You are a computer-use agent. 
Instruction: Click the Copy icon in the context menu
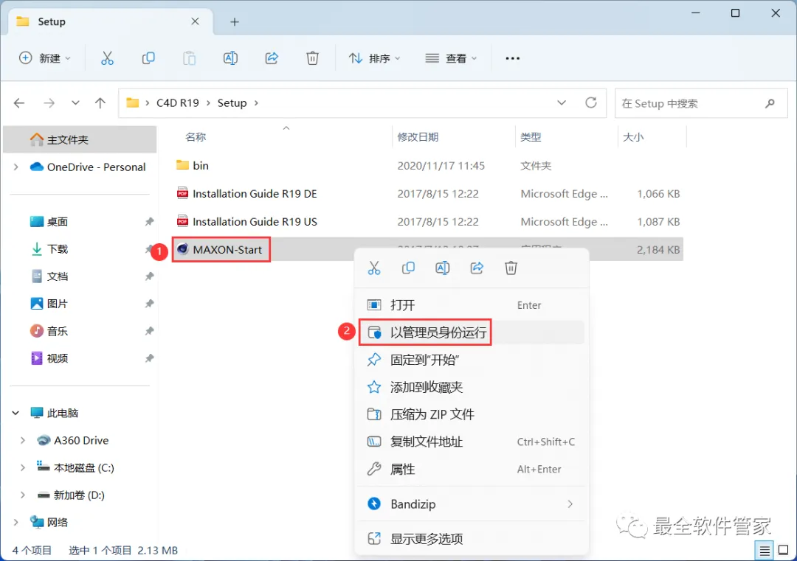click(x=408, y=268)
